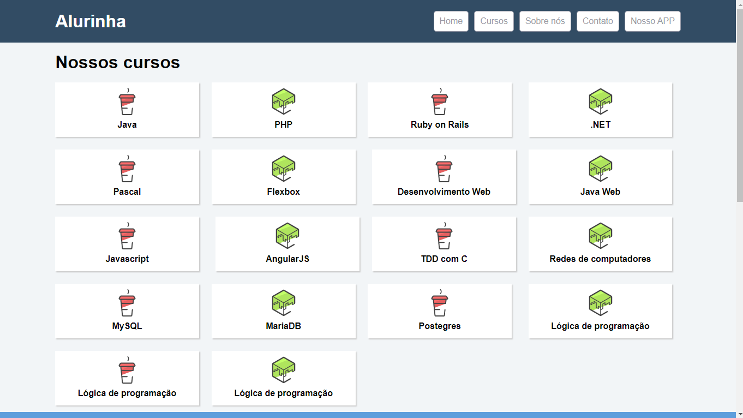Click the red cup icon above Java

point(127,102)
